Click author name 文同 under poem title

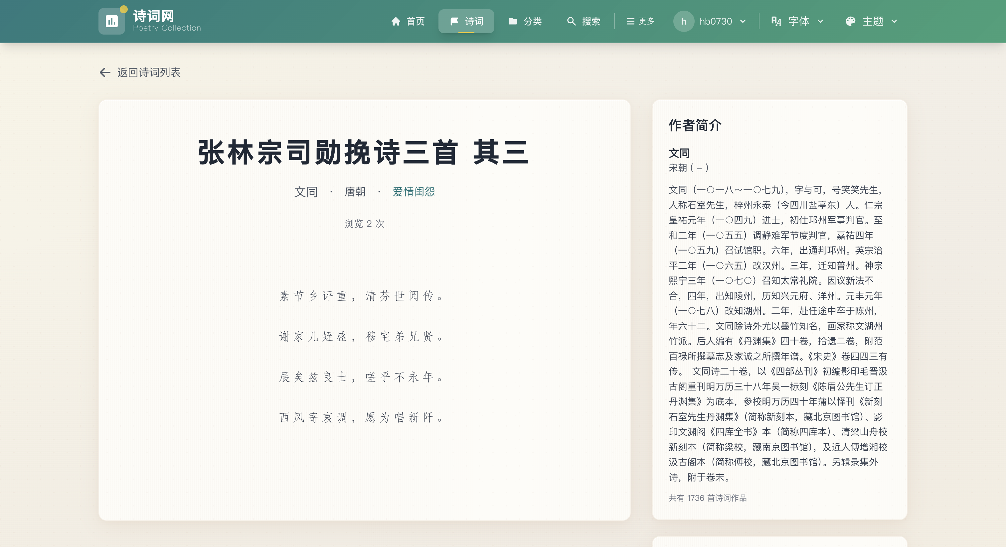pyautogui.click(x=305, y=191)
